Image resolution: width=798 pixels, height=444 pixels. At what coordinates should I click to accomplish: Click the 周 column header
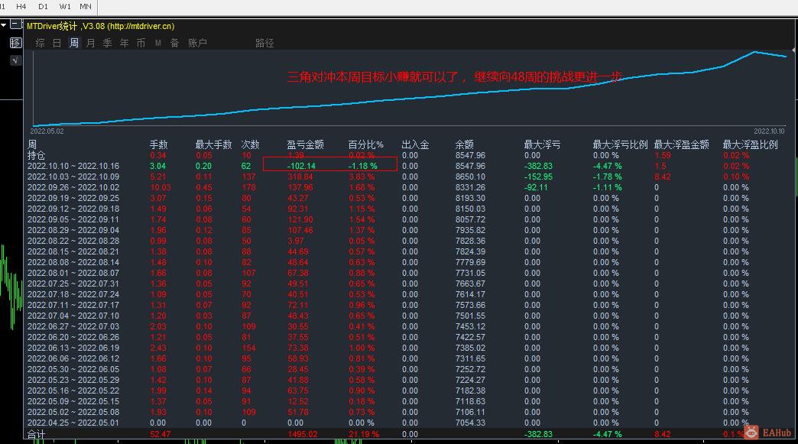click(x=32, y=144)
